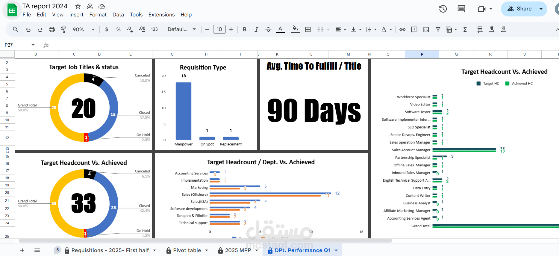Click the Insert link icon
The height and width of the screenshot is (256, 559).
pyautogui.click(x=402, y=29)
